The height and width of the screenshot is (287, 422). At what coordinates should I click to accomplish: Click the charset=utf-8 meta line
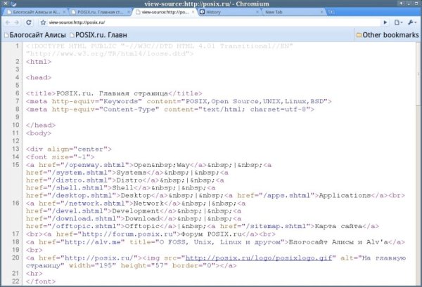click(x=170, y=109)
